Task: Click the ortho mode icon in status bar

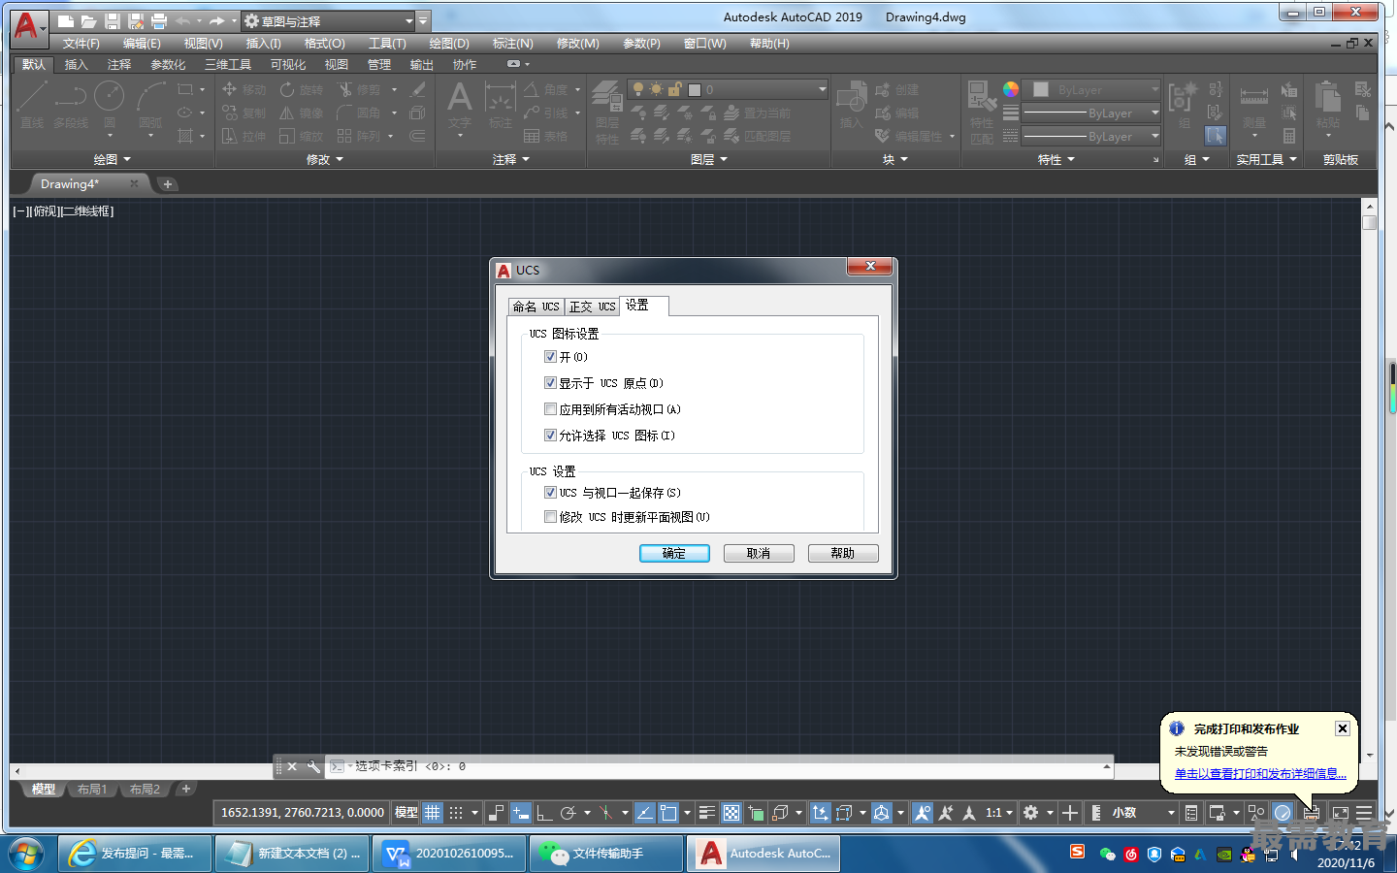Action: 544,813
